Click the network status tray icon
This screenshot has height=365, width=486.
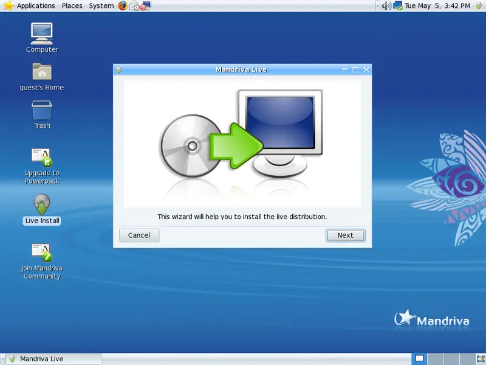coord(397,5)
